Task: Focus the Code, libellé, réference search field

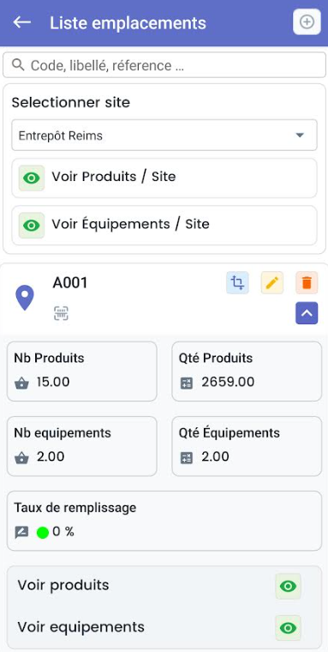Action: (x=164, y=65)
